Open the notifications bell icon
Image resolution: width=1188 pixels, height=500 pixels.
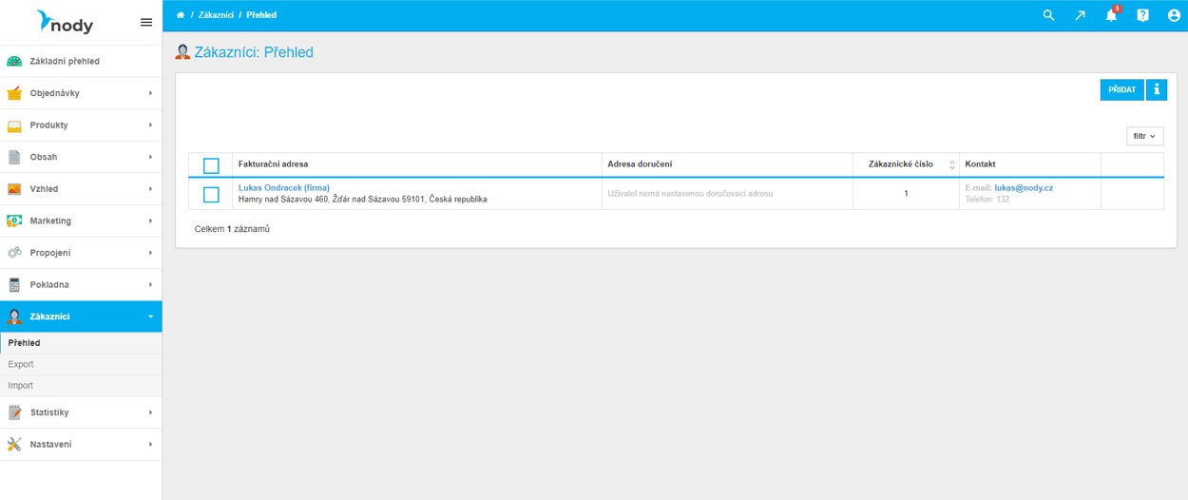pos(1111,15)
